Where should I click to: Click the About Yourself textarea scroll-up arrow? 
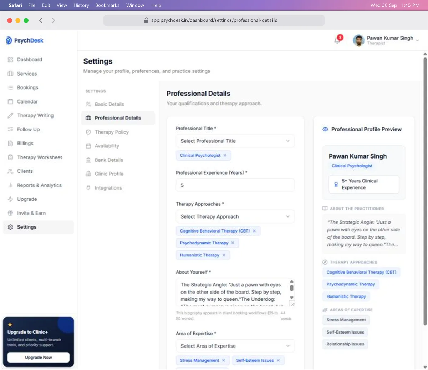pos(292,281)
